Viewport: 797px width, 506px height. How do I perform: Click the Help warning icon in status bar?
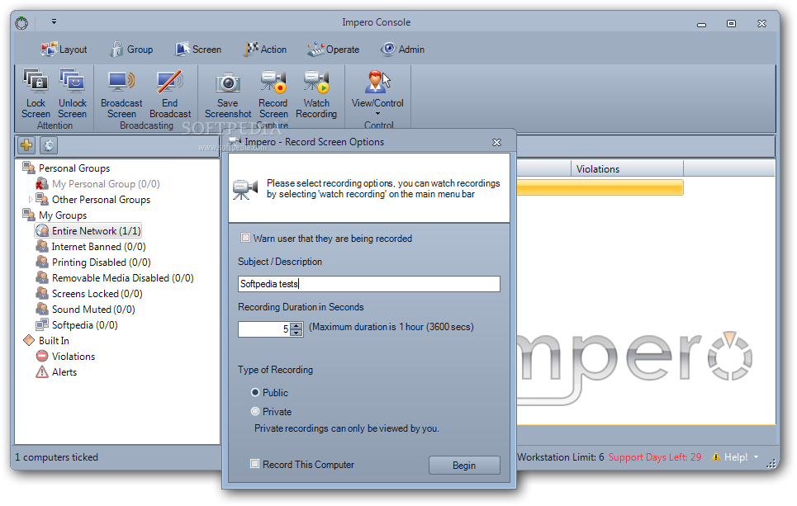coord(716,456)
